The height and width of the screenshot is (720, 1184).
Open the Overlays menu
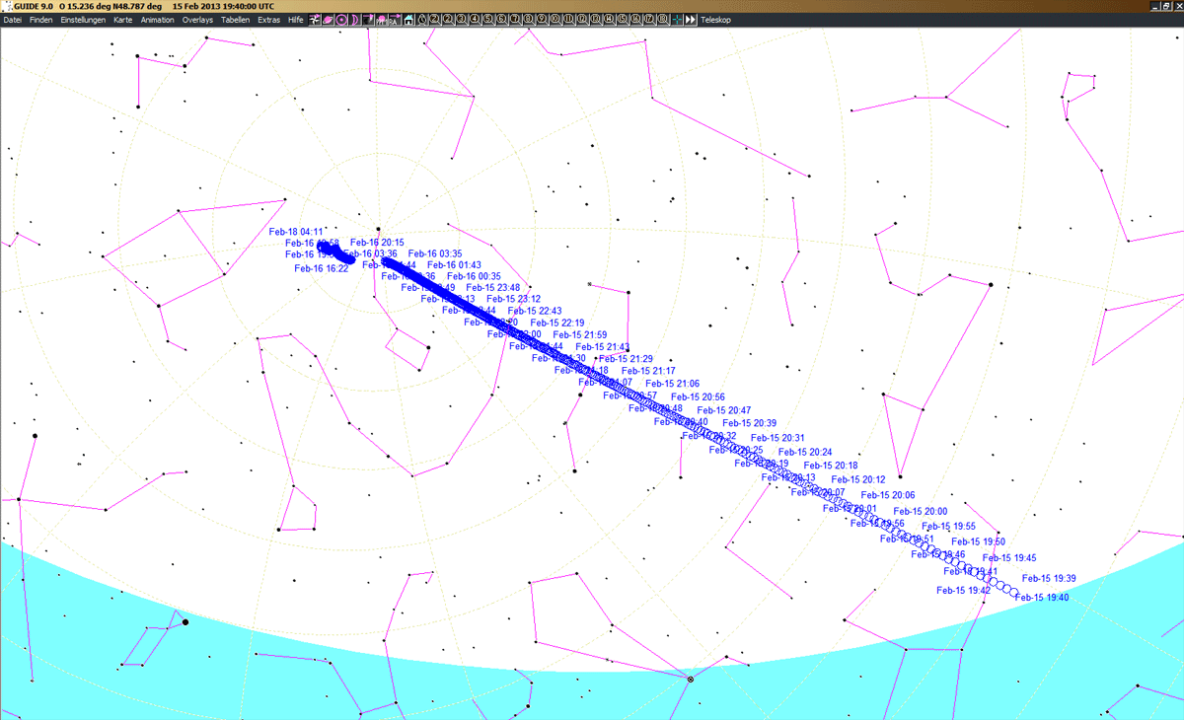[x=198, y=20]
